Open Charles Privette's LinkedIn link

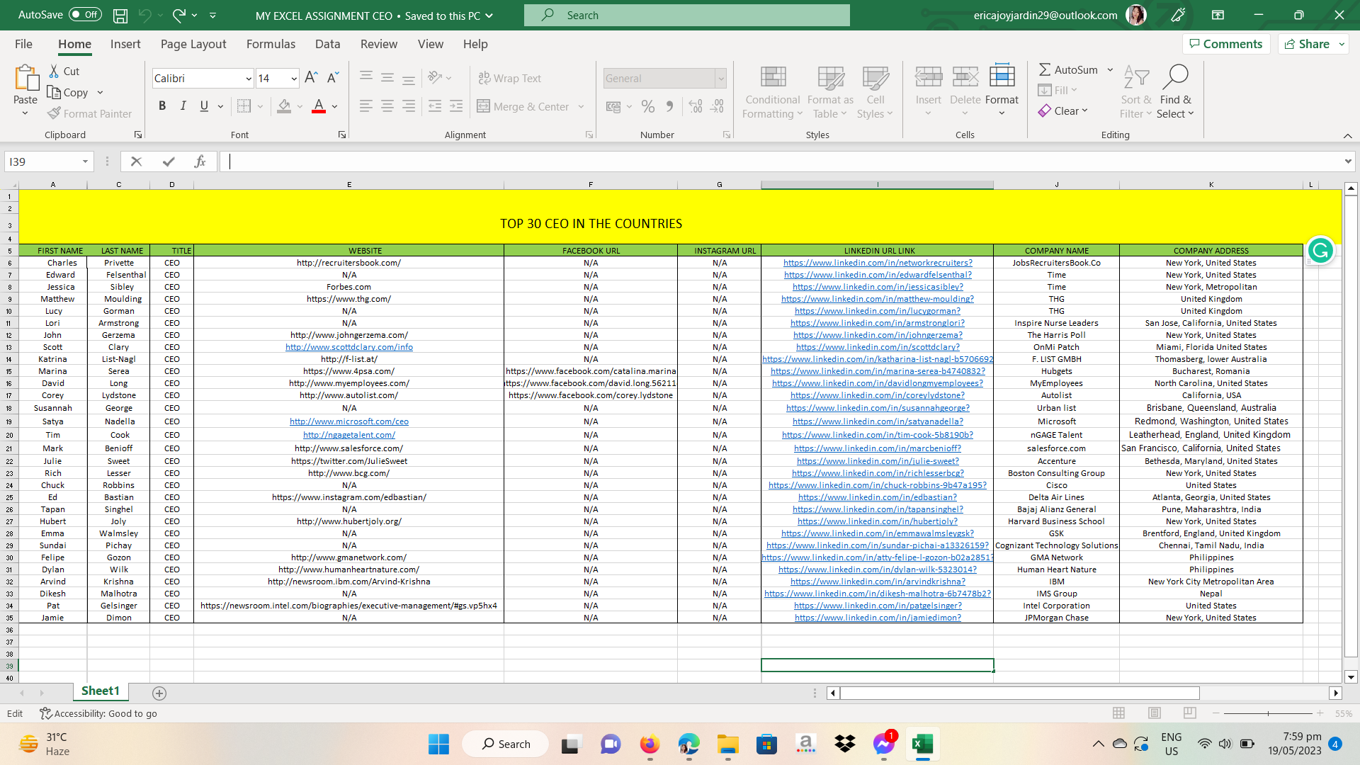(x=878, y=263)
